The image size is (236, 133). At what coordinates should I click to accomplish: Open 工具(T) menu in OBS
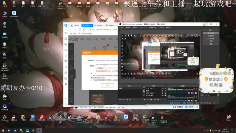(161, 27)
